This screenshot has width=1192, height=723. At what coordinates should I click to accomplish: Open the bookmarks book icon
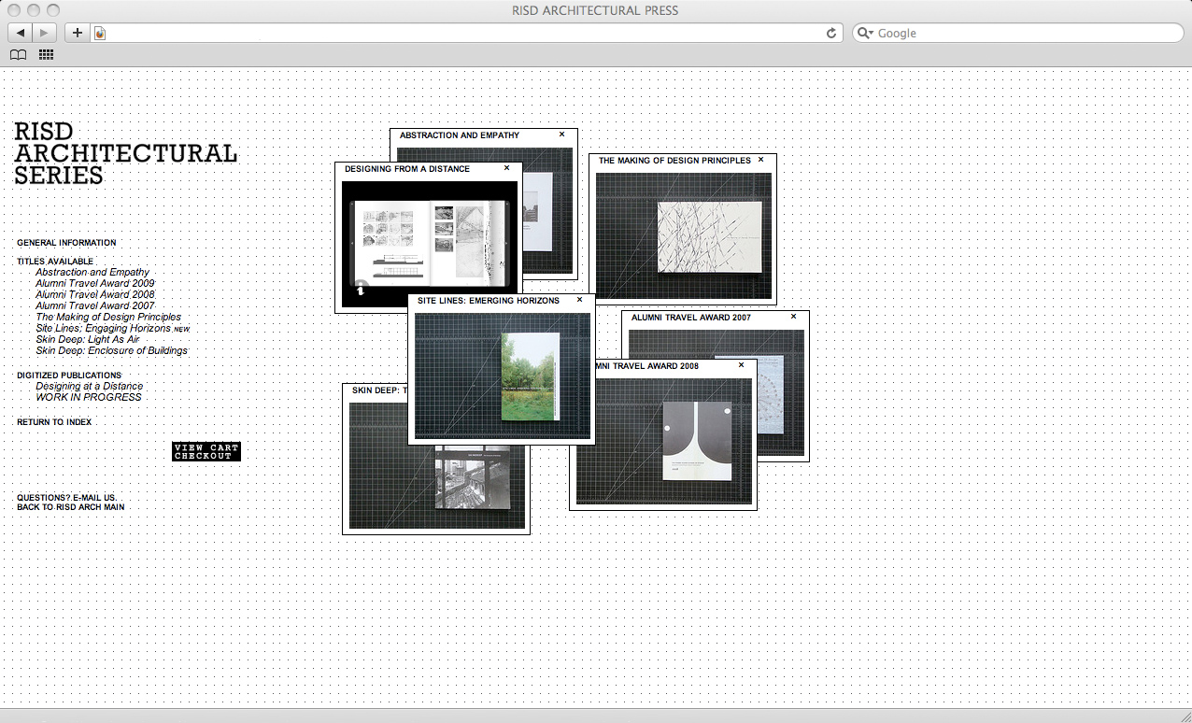pos(19,55)
